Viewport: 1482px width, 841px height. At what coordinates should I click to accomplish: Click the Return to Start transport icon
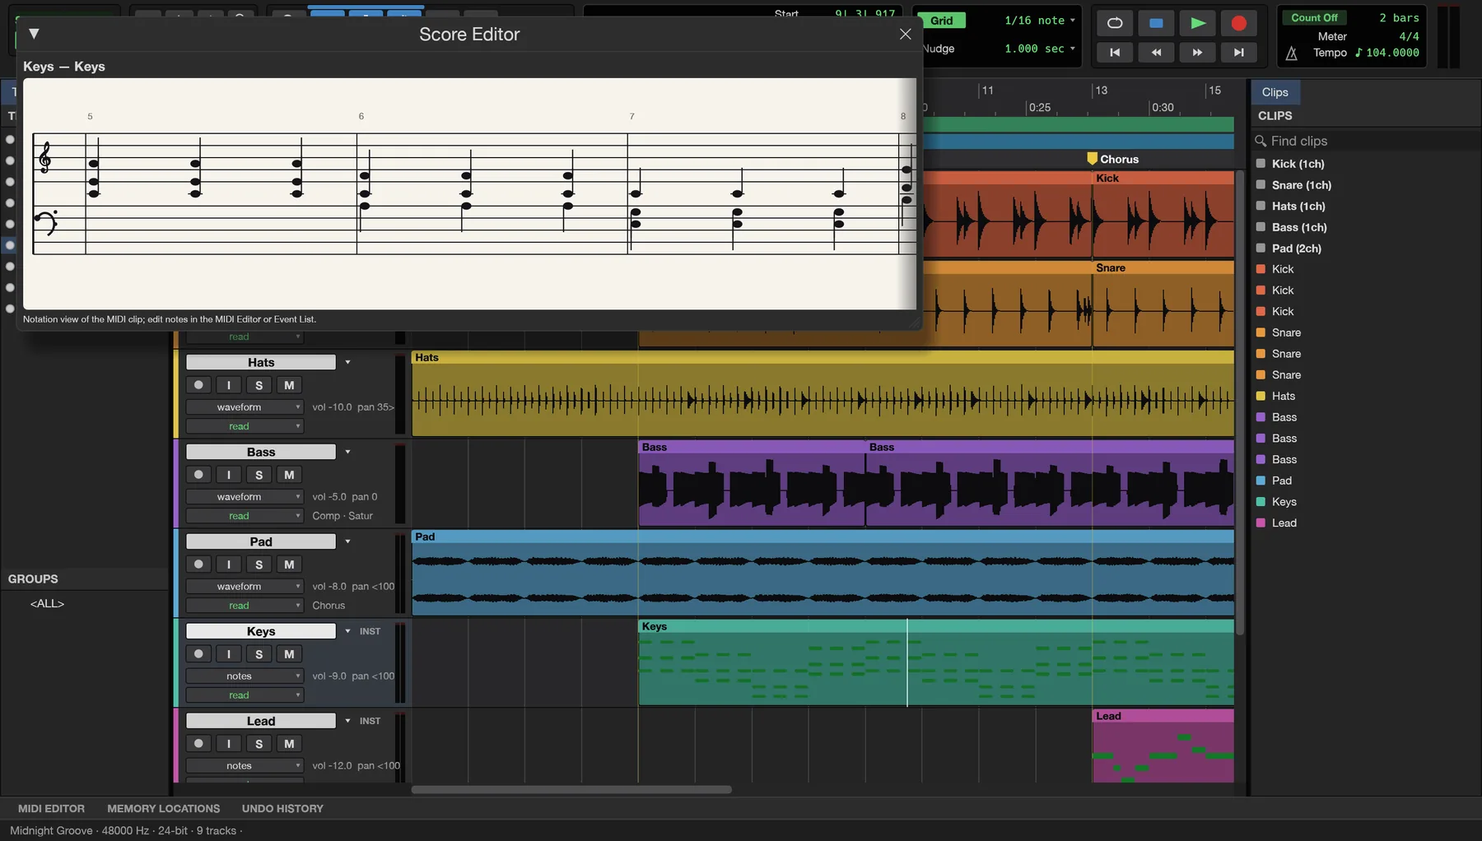pyautogui.click(x=1115, y=53)
